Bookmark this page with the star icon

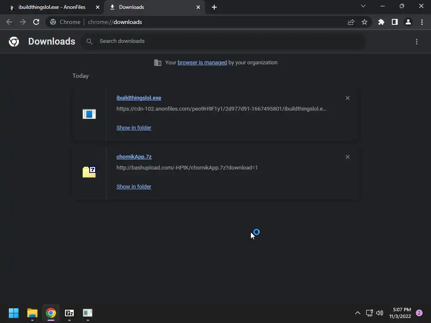click(x=364, y=22)
